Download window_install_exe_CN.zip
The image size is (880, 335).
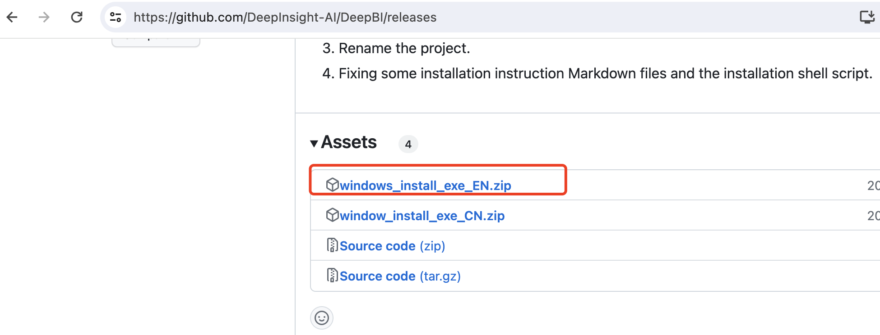click(x=422, y=216)
